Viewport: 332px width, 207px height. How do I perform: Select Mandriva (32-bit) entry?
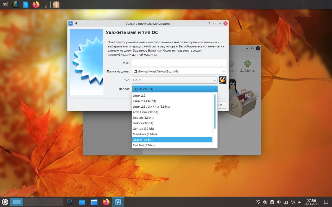(x=172, y=134)
